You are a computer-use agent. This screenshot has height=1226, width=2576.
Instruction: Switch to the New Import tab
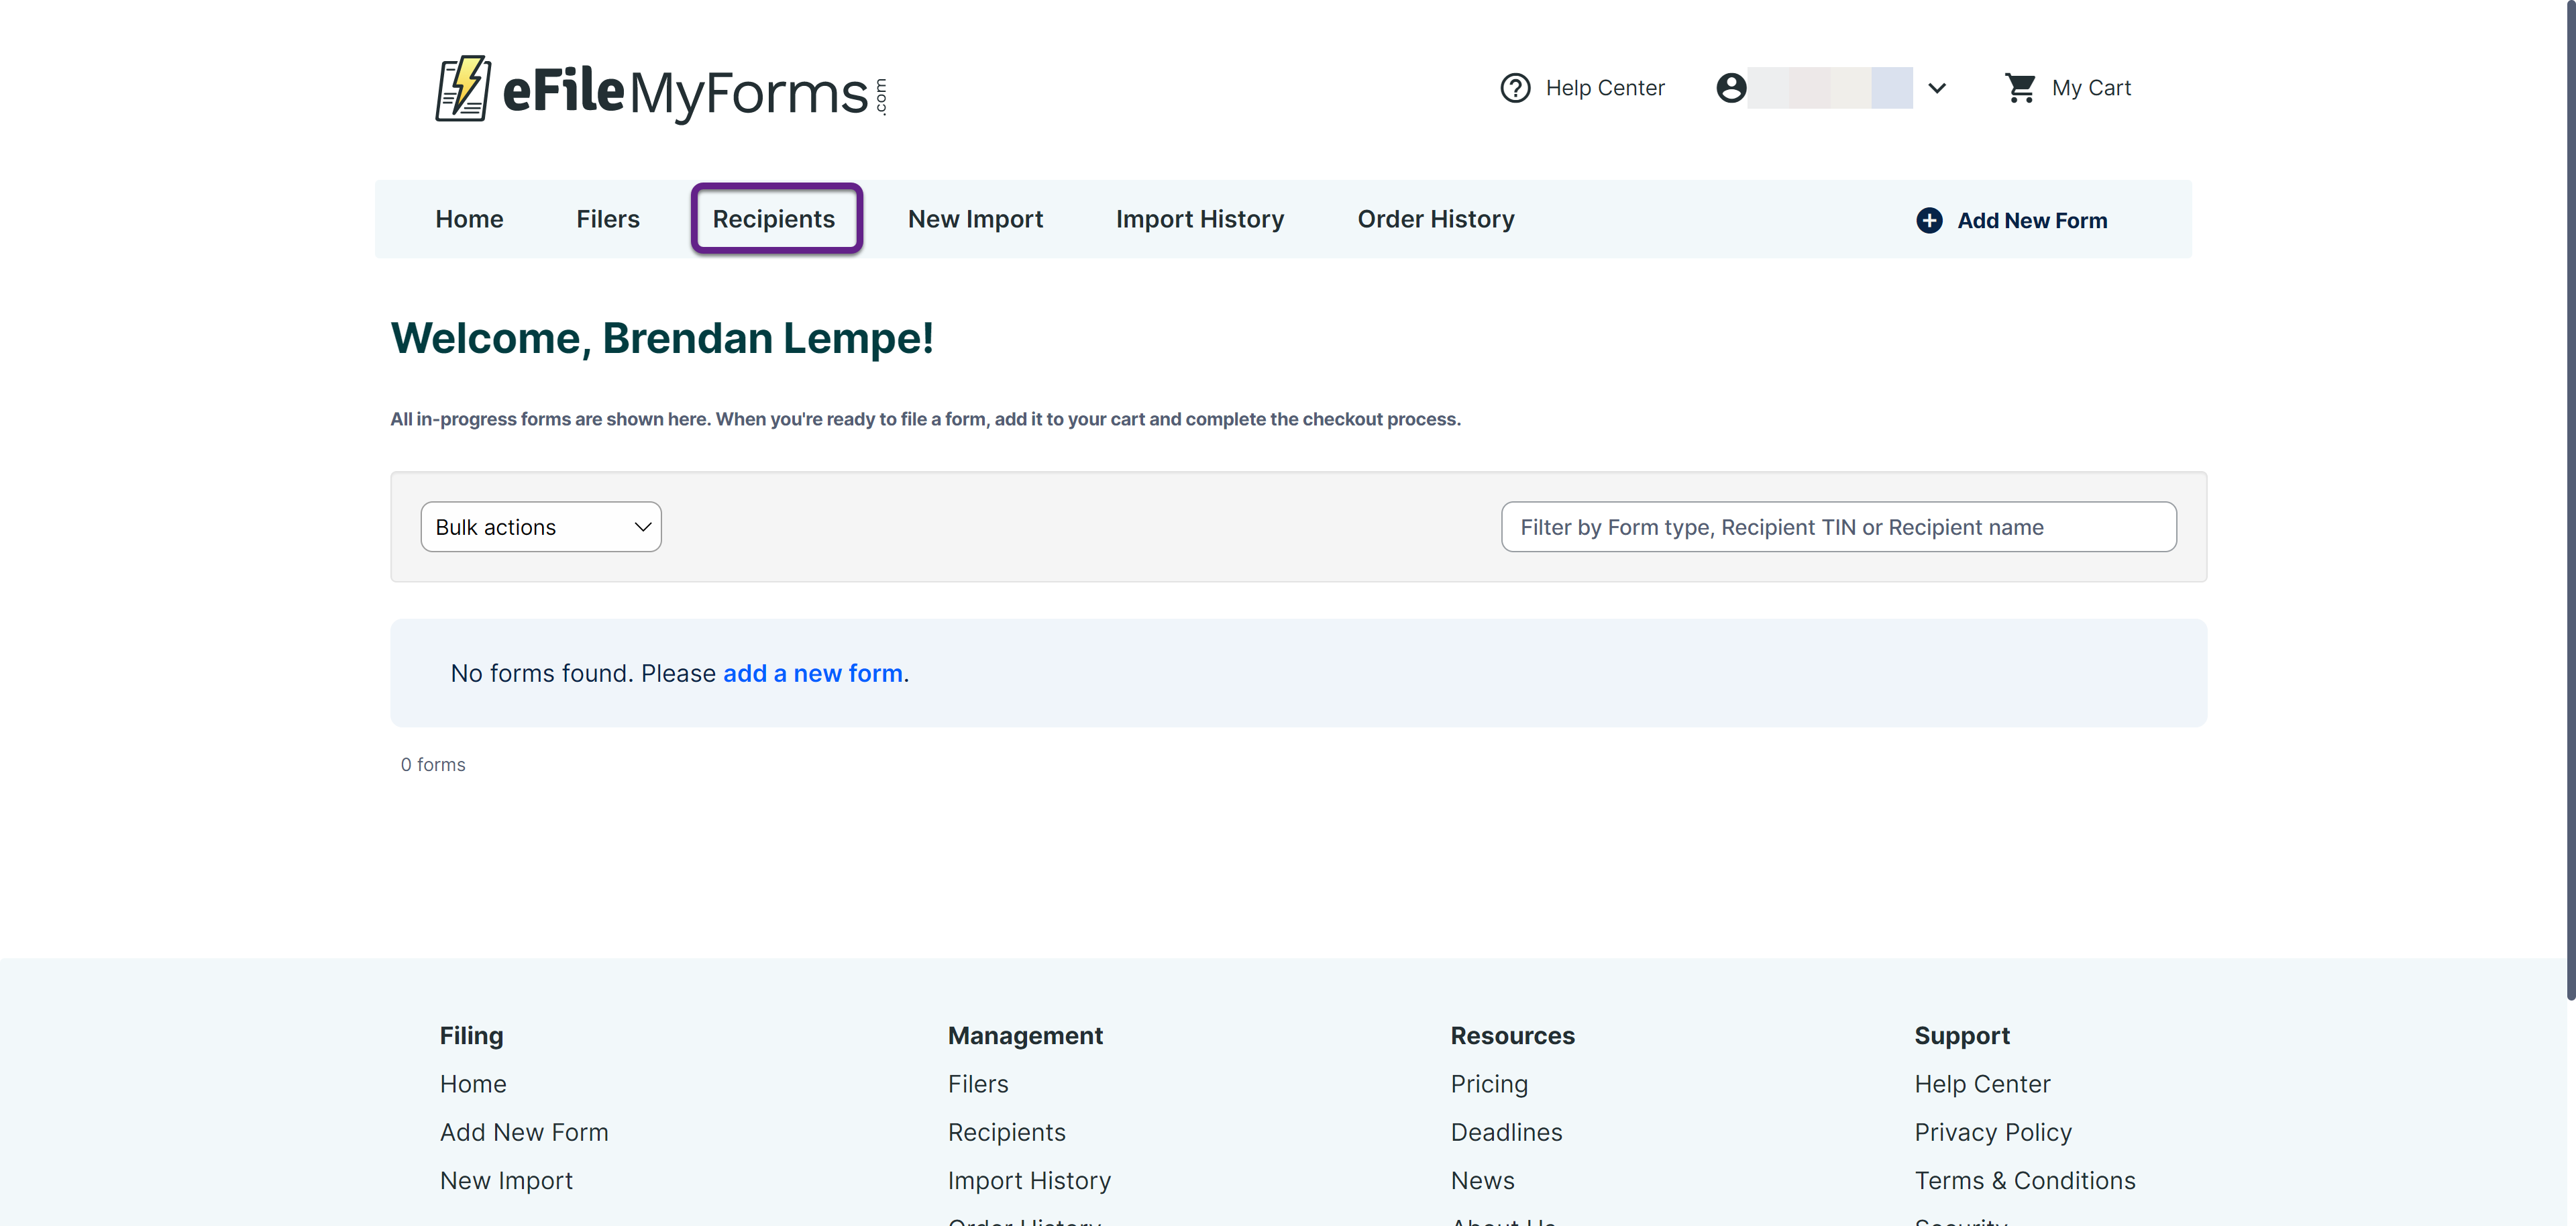tap(975, 219)
